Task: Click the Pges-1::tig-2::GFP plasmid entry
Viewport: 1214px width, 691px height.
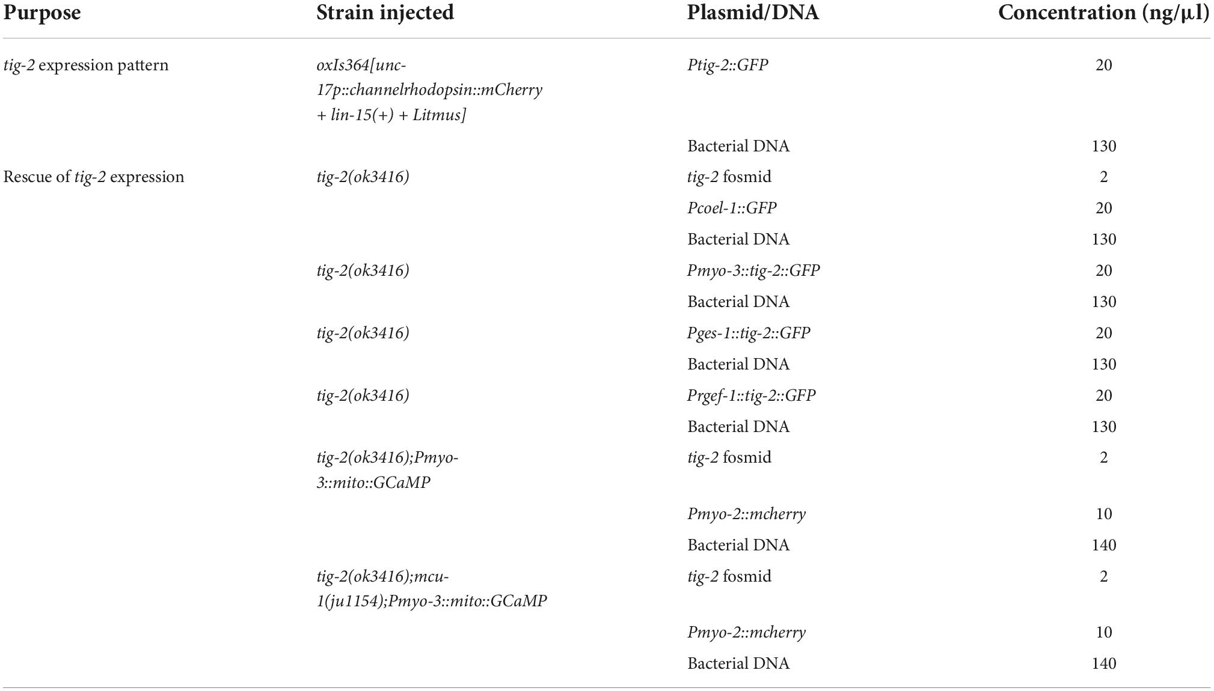Action: coord(749,333)
